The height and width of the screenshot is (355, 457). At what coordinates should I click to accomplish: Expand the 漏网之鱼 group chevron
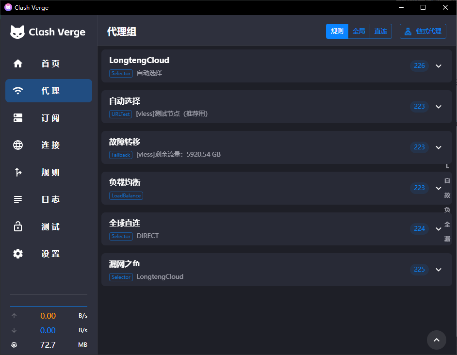pos(439,270)
